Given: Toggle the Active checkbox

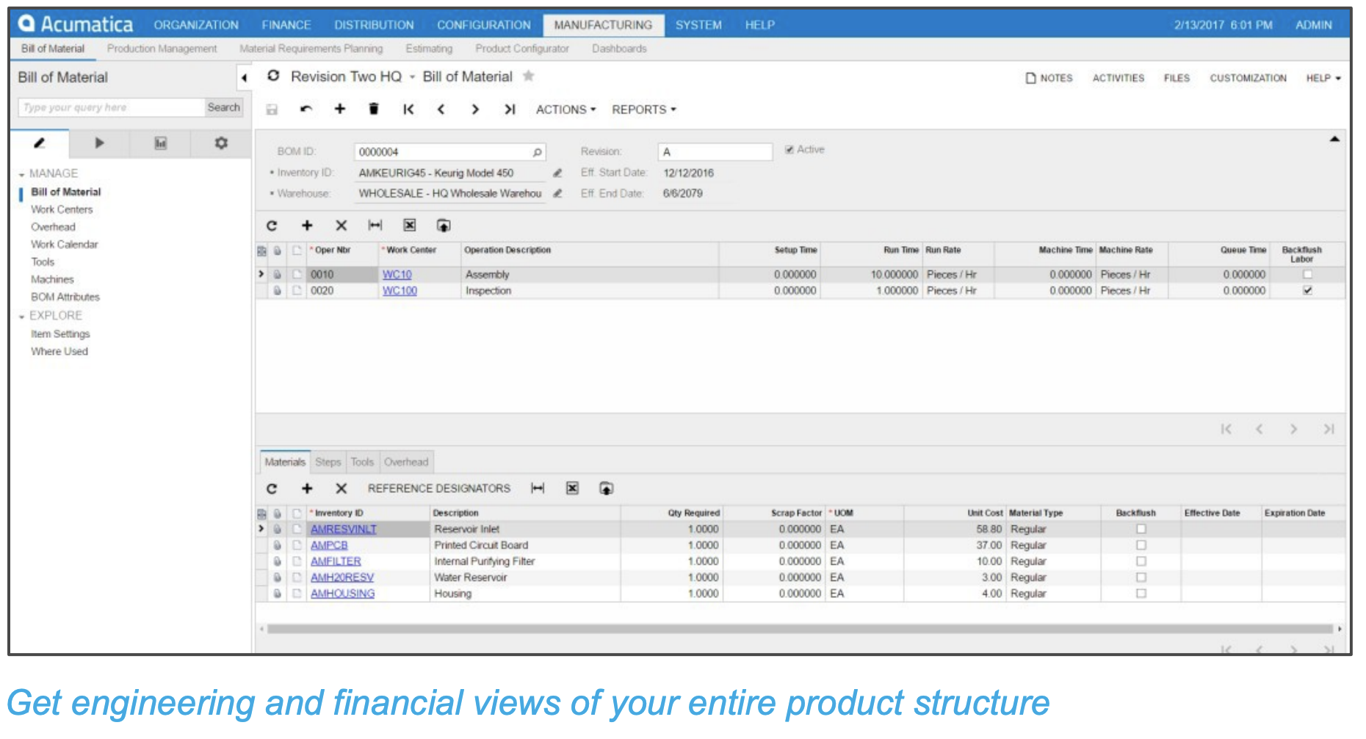Looking at the screenshot, I should (789, 150).
